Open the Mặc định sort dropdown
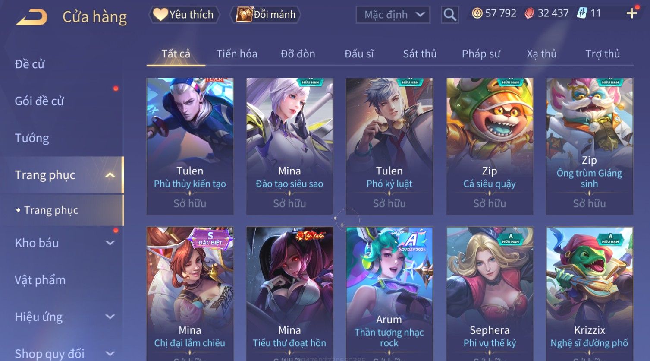 pyautogui.click(x=393, y=15)
